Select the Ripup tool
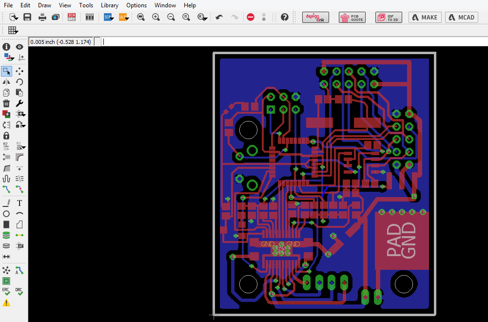 point(20,189)
